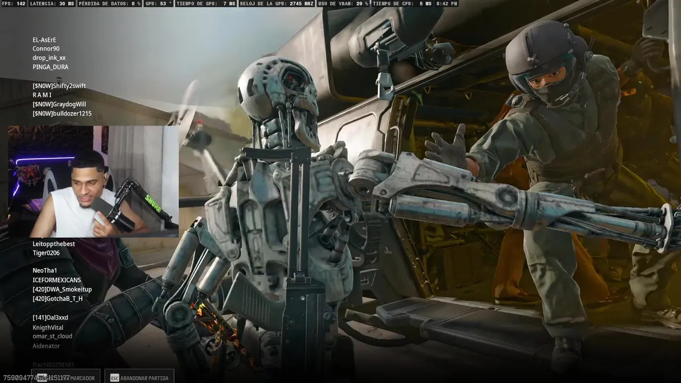The height and width of the screenshot is (383, 681).
Task: Select player Connor90
Action: (46, 49)
